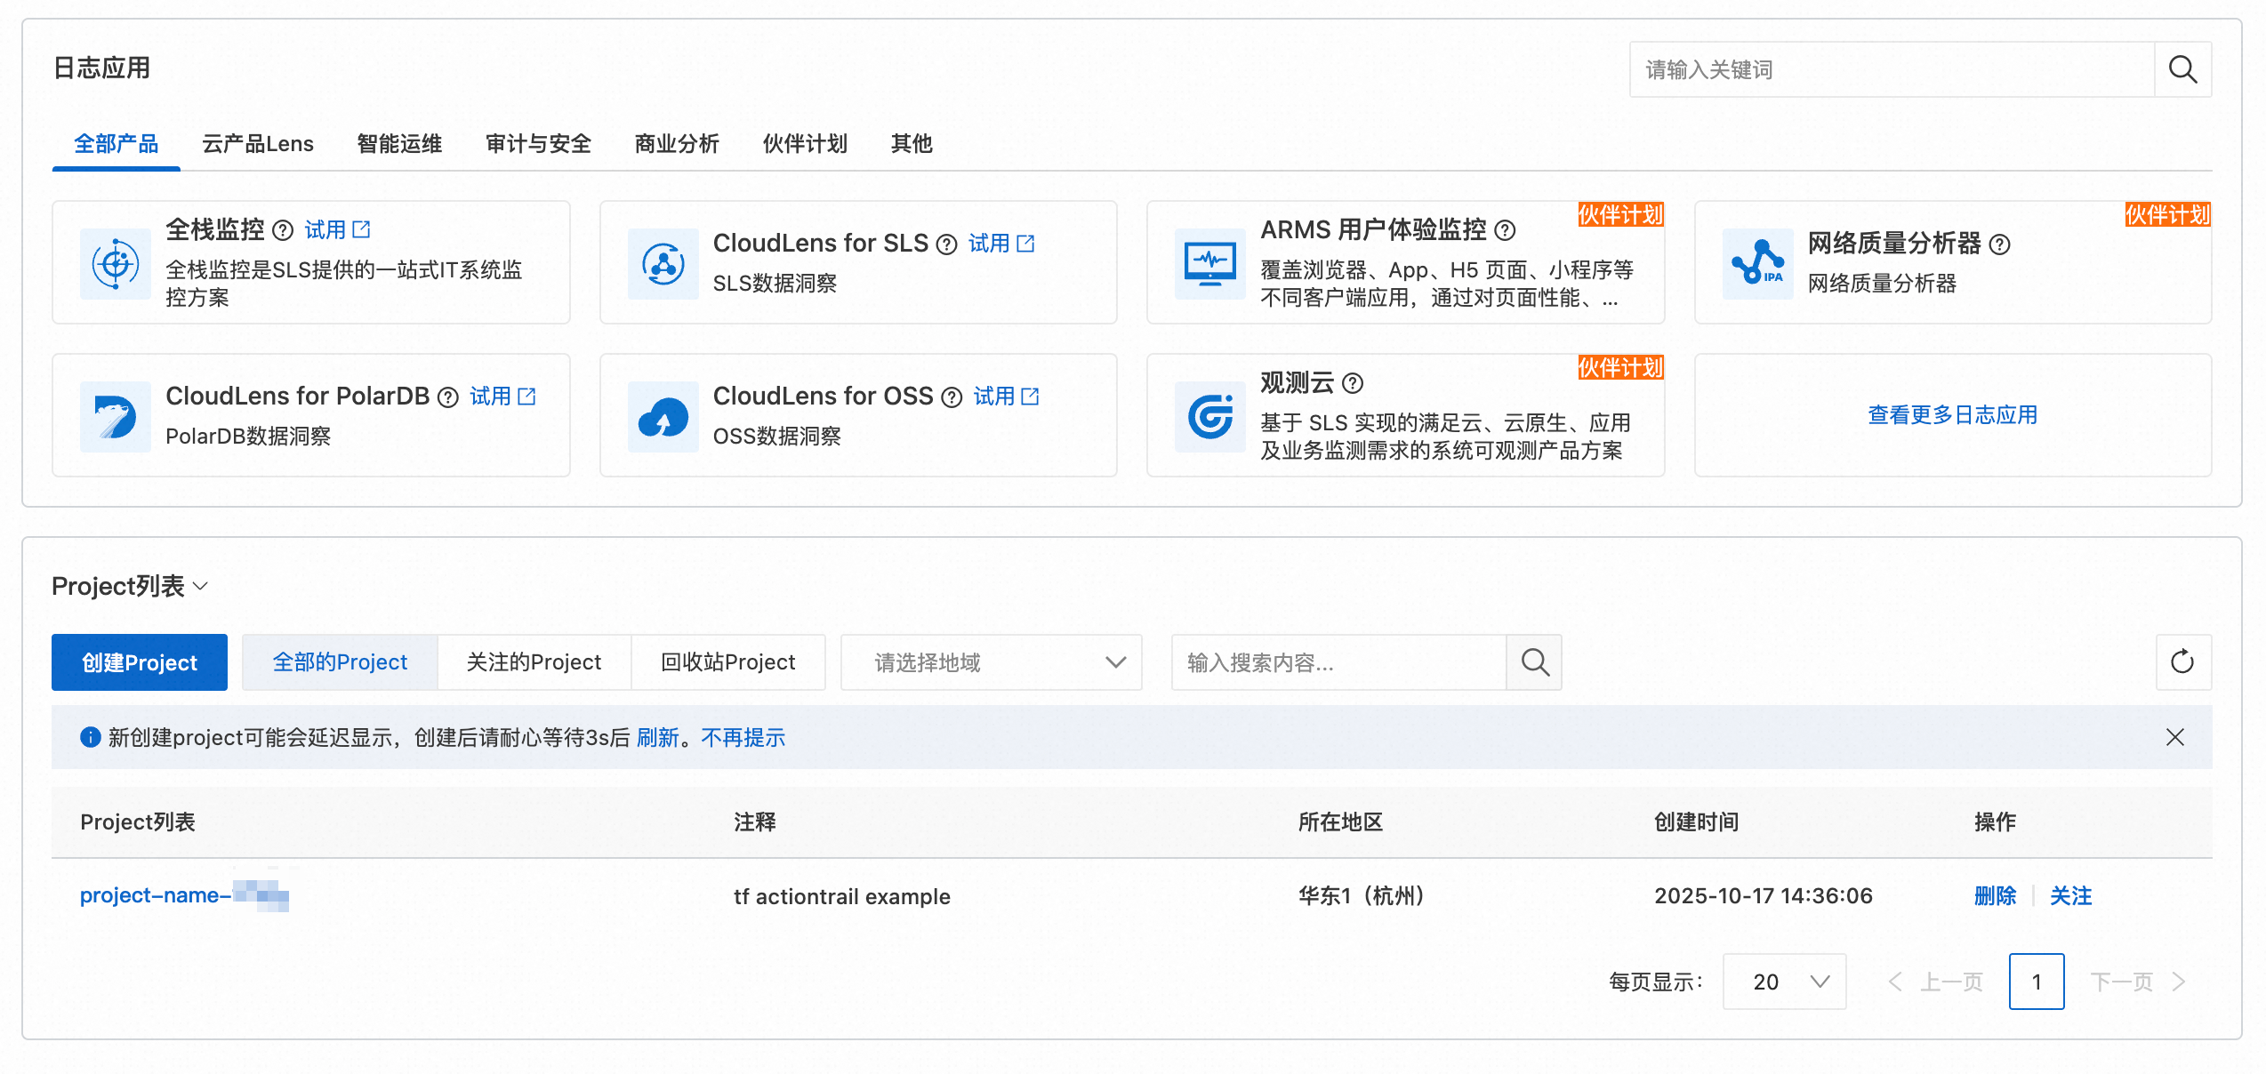Click the 全栈监控 product icon
Viewport: 2266px width, 1074px height.
tap(116, 263)
